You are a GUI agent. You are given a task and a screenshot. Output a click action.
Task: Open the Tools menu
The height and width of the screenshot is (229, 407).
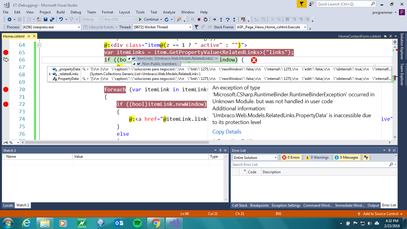(x=140, y=12)
